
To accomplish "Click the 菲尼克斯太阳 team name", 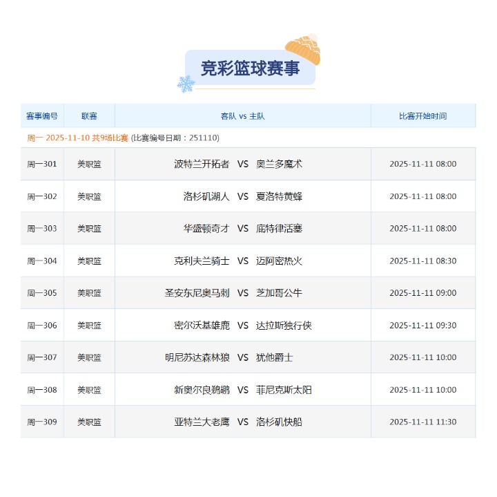I will click(x=284, y=390).
